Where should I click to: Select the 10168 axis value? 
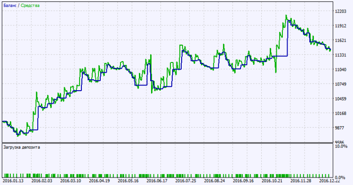(x=340, y=113)
